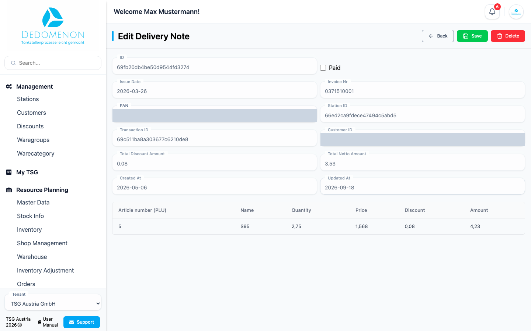The width and height of the screenshot is (531, 331).
Task: Click the S95 article name cell
Action: pos(245,227)
